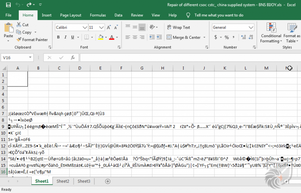This screenshot has width=301, height=193.
Task: Open Customize Quick Access Toolbar arrow
Action: coord(40,5)
